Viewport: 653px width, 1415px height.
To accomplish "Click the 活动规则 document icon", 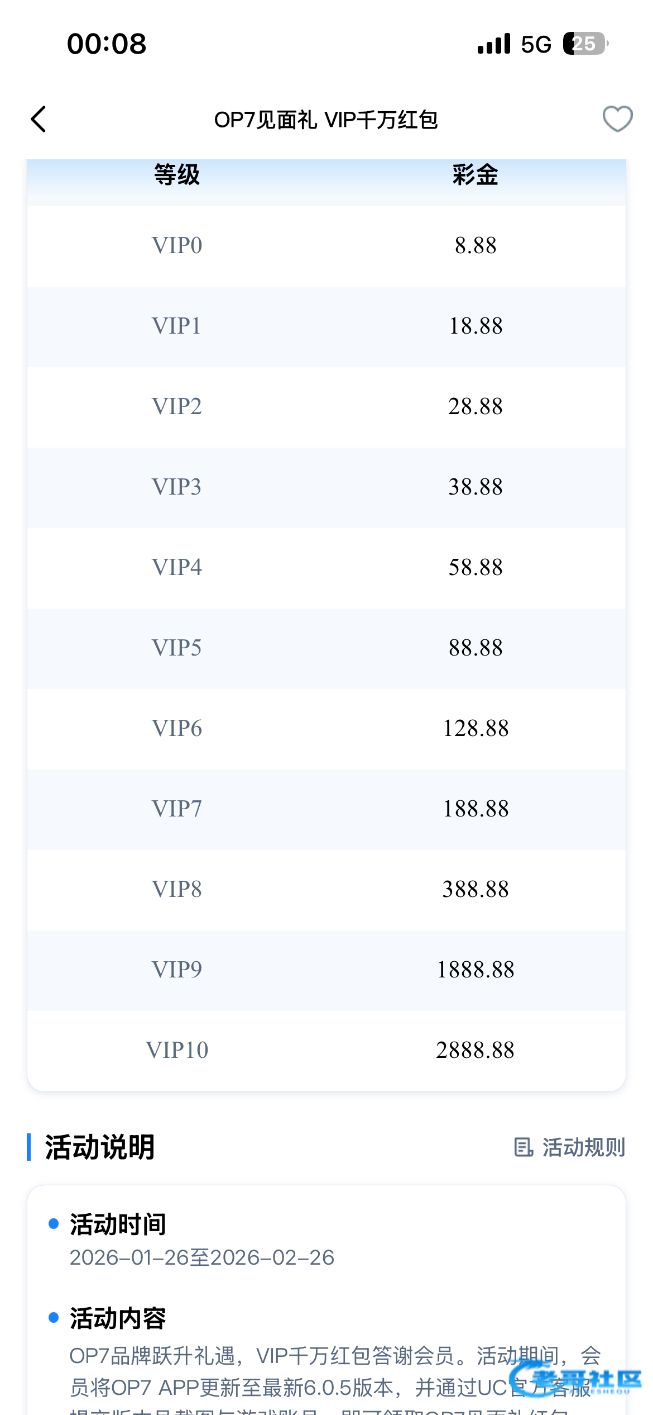I will coord(523,1147).
